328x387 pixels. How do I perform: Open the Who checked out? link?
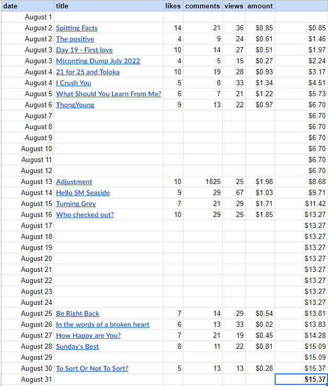pos(85,215)
